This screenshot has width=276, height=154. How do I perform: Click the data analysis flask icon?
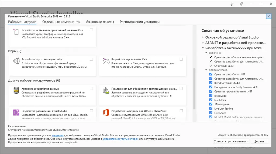(106, 90)
